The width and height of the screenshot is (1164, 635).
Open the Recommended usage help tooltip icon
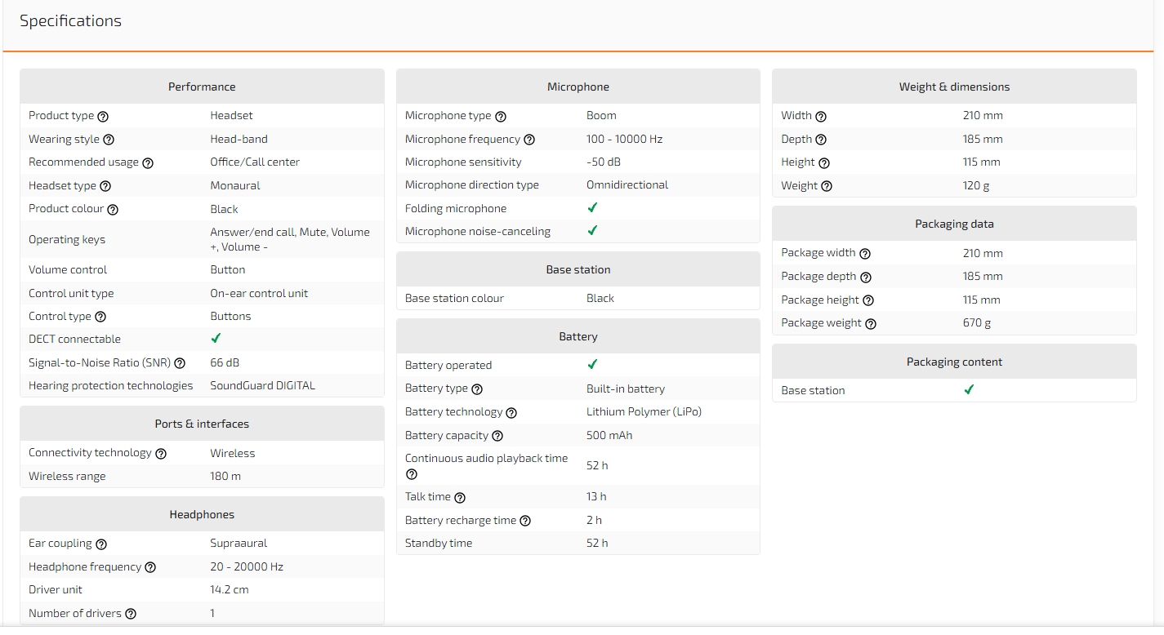click(148, 163)
